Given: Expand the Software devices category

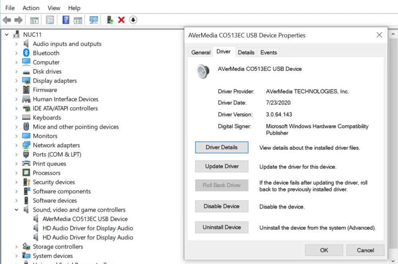Looking at the screenshot, I should [x=16, y=200].
